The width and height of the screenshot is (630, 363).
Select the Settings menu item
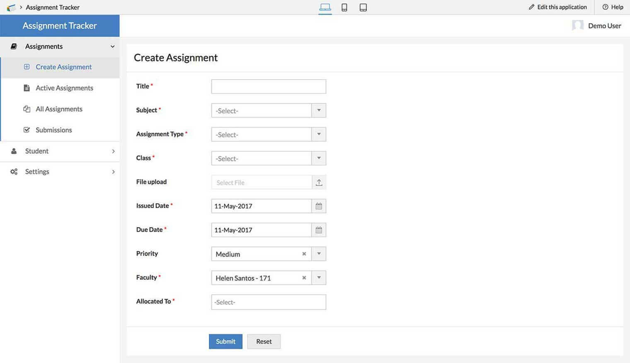[x=60, y=172]
